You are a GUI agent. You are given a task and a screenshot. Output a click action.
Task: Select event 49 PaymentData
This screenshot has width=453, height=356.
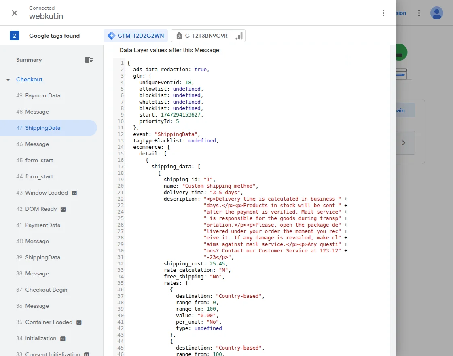(x=42, y=95)
